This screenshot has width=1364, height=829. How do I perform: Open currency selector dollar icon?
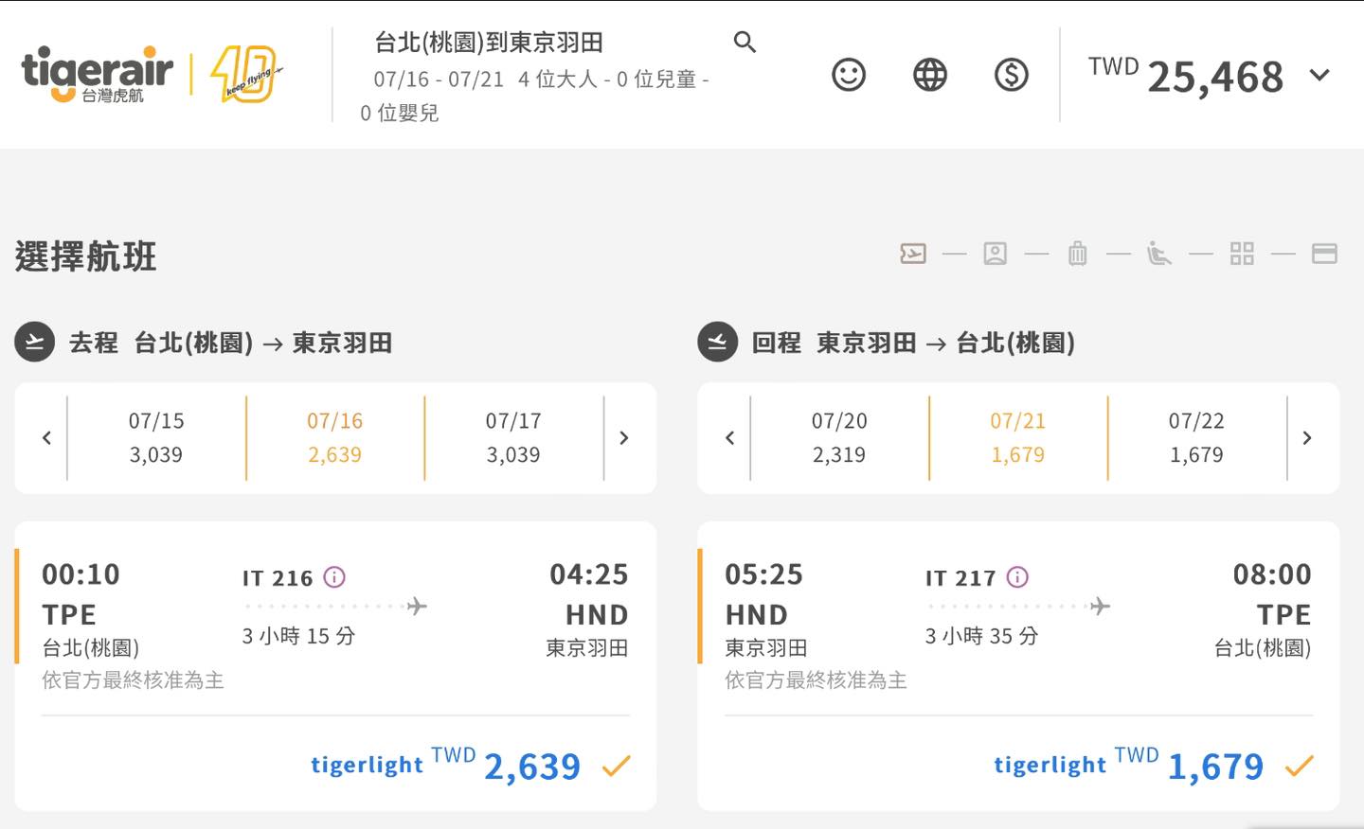(1011, 75)
